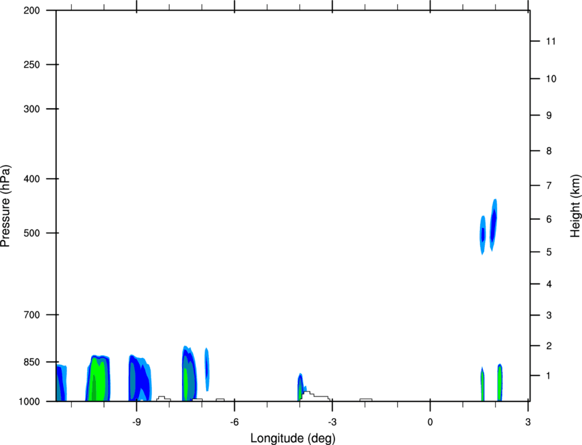
Task: Click the 3 longitude tick label
Action: (528, 422)
